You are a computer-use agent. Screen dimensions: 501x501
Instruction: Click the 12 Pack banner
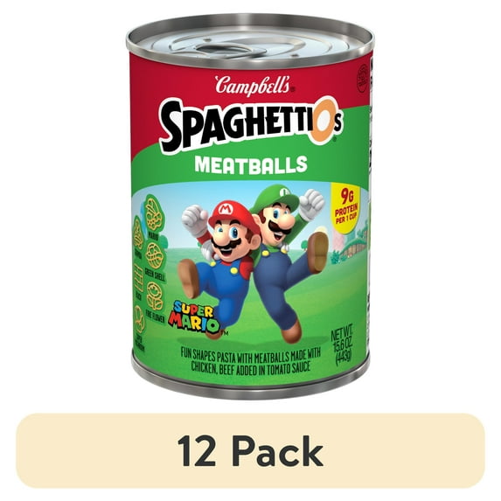click(250, 451)
